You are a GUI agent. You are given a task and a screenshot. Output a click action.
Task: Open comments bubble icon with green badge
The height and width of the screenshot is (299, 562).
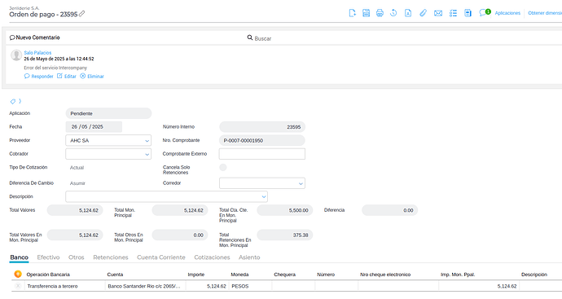coord(485,13)
